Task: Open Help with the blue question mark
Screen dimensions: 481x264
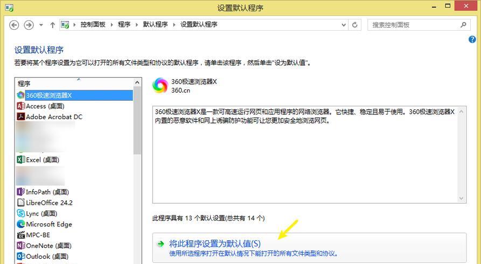Action: coord(472,39)
